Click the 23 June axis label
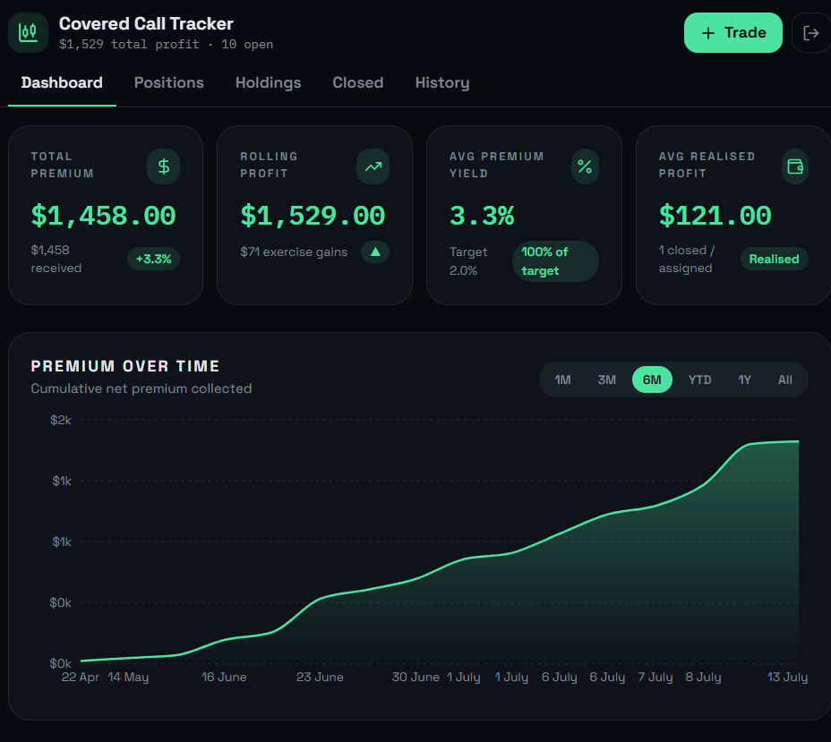 click(x=320, y=677)
